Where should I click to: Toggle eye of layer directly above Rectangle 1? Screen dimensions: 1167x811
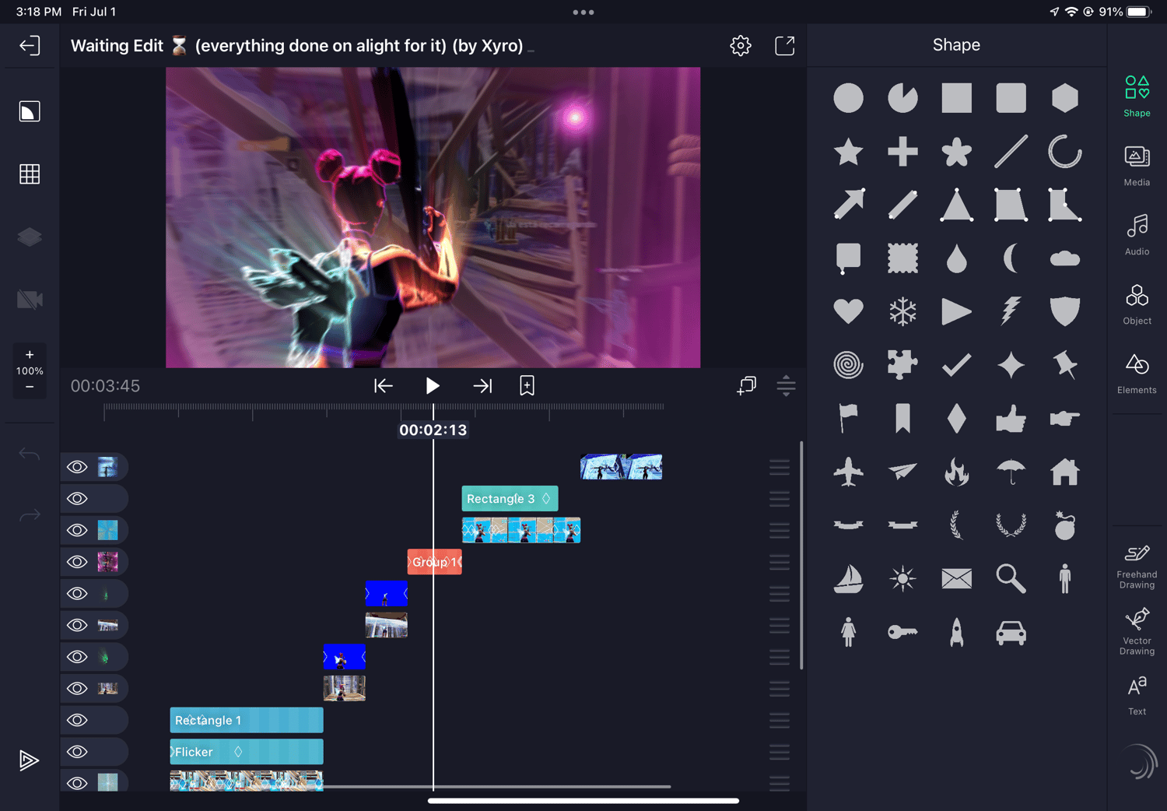77,688
